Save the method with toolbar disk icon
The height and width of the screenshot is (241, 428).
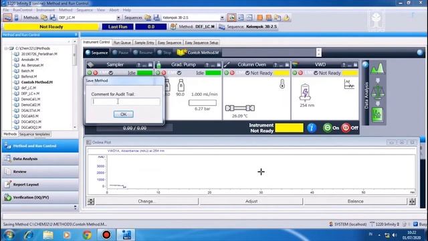point(53,18)
